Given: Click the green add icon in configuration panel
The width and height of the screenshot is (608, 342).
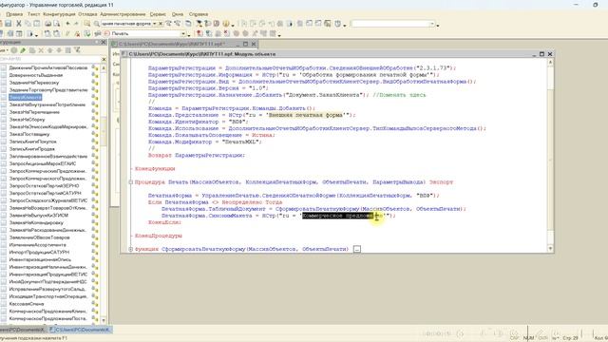Looking at the screenshot, I should [14, 50].
